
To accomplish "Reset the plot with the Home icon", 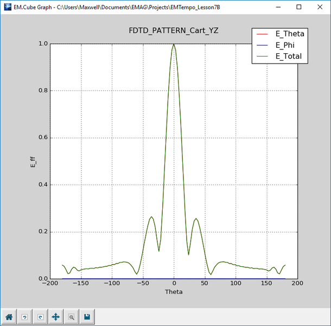I will click(x=9, y=316).
